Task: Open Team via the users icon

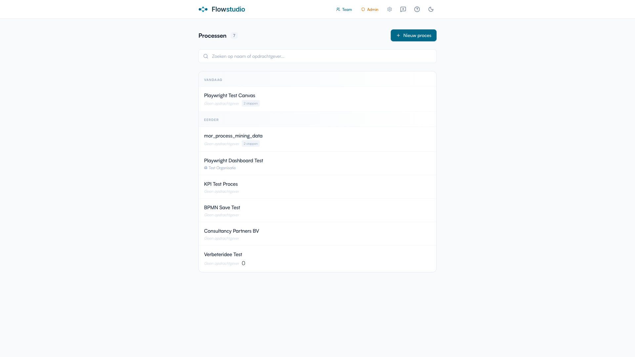Action: click(338, 9)
